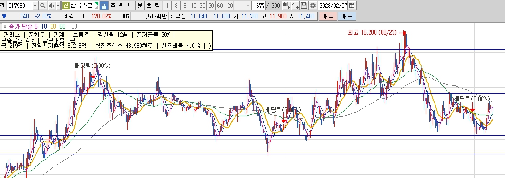This screenshot has height=178, width=505.
Task: Click the open price 11,760
Action: coord(250,16)
